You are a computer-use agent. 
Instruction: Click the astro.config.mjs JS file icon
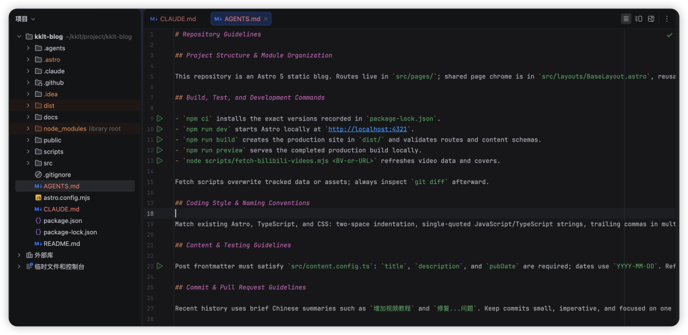pos(38,198)
